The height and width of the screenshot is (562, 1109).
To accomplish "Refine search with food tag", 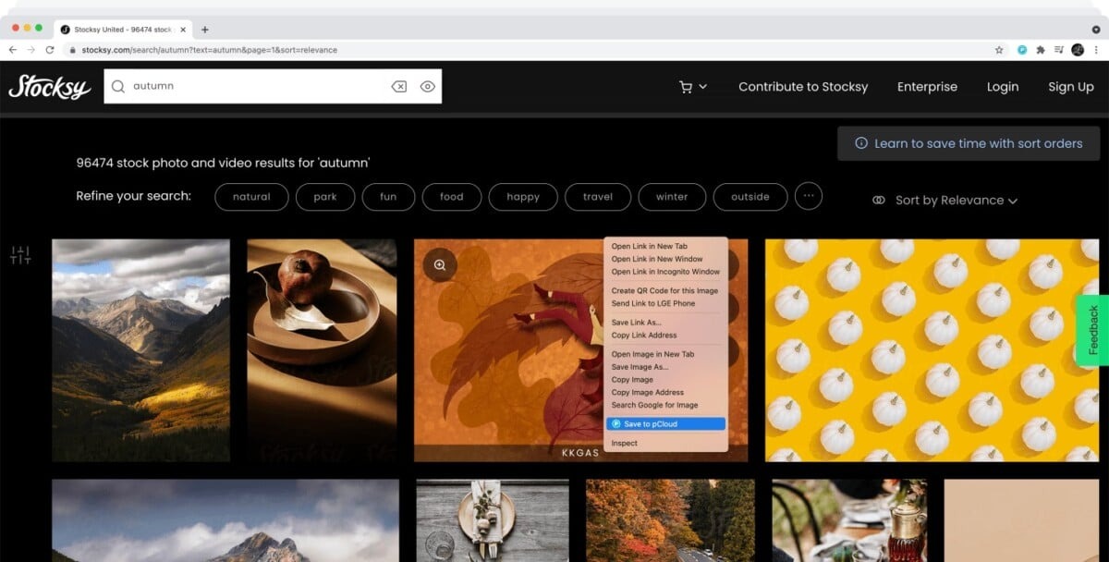I will [x=452, y=197].
